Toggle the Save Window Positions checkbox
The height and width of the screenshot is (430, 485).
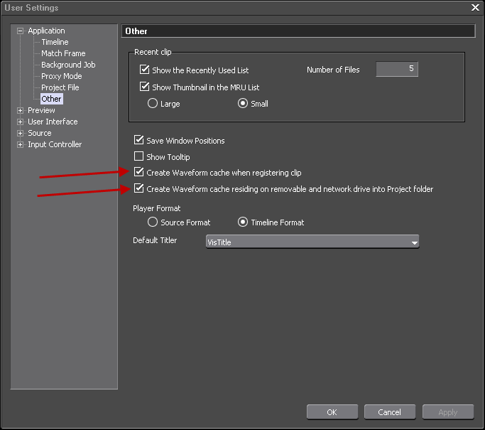[139, 141]
